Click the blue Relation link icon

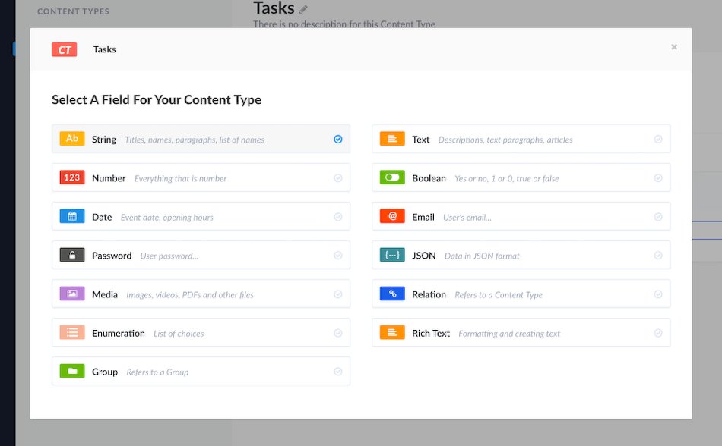(x=392, y=294)
